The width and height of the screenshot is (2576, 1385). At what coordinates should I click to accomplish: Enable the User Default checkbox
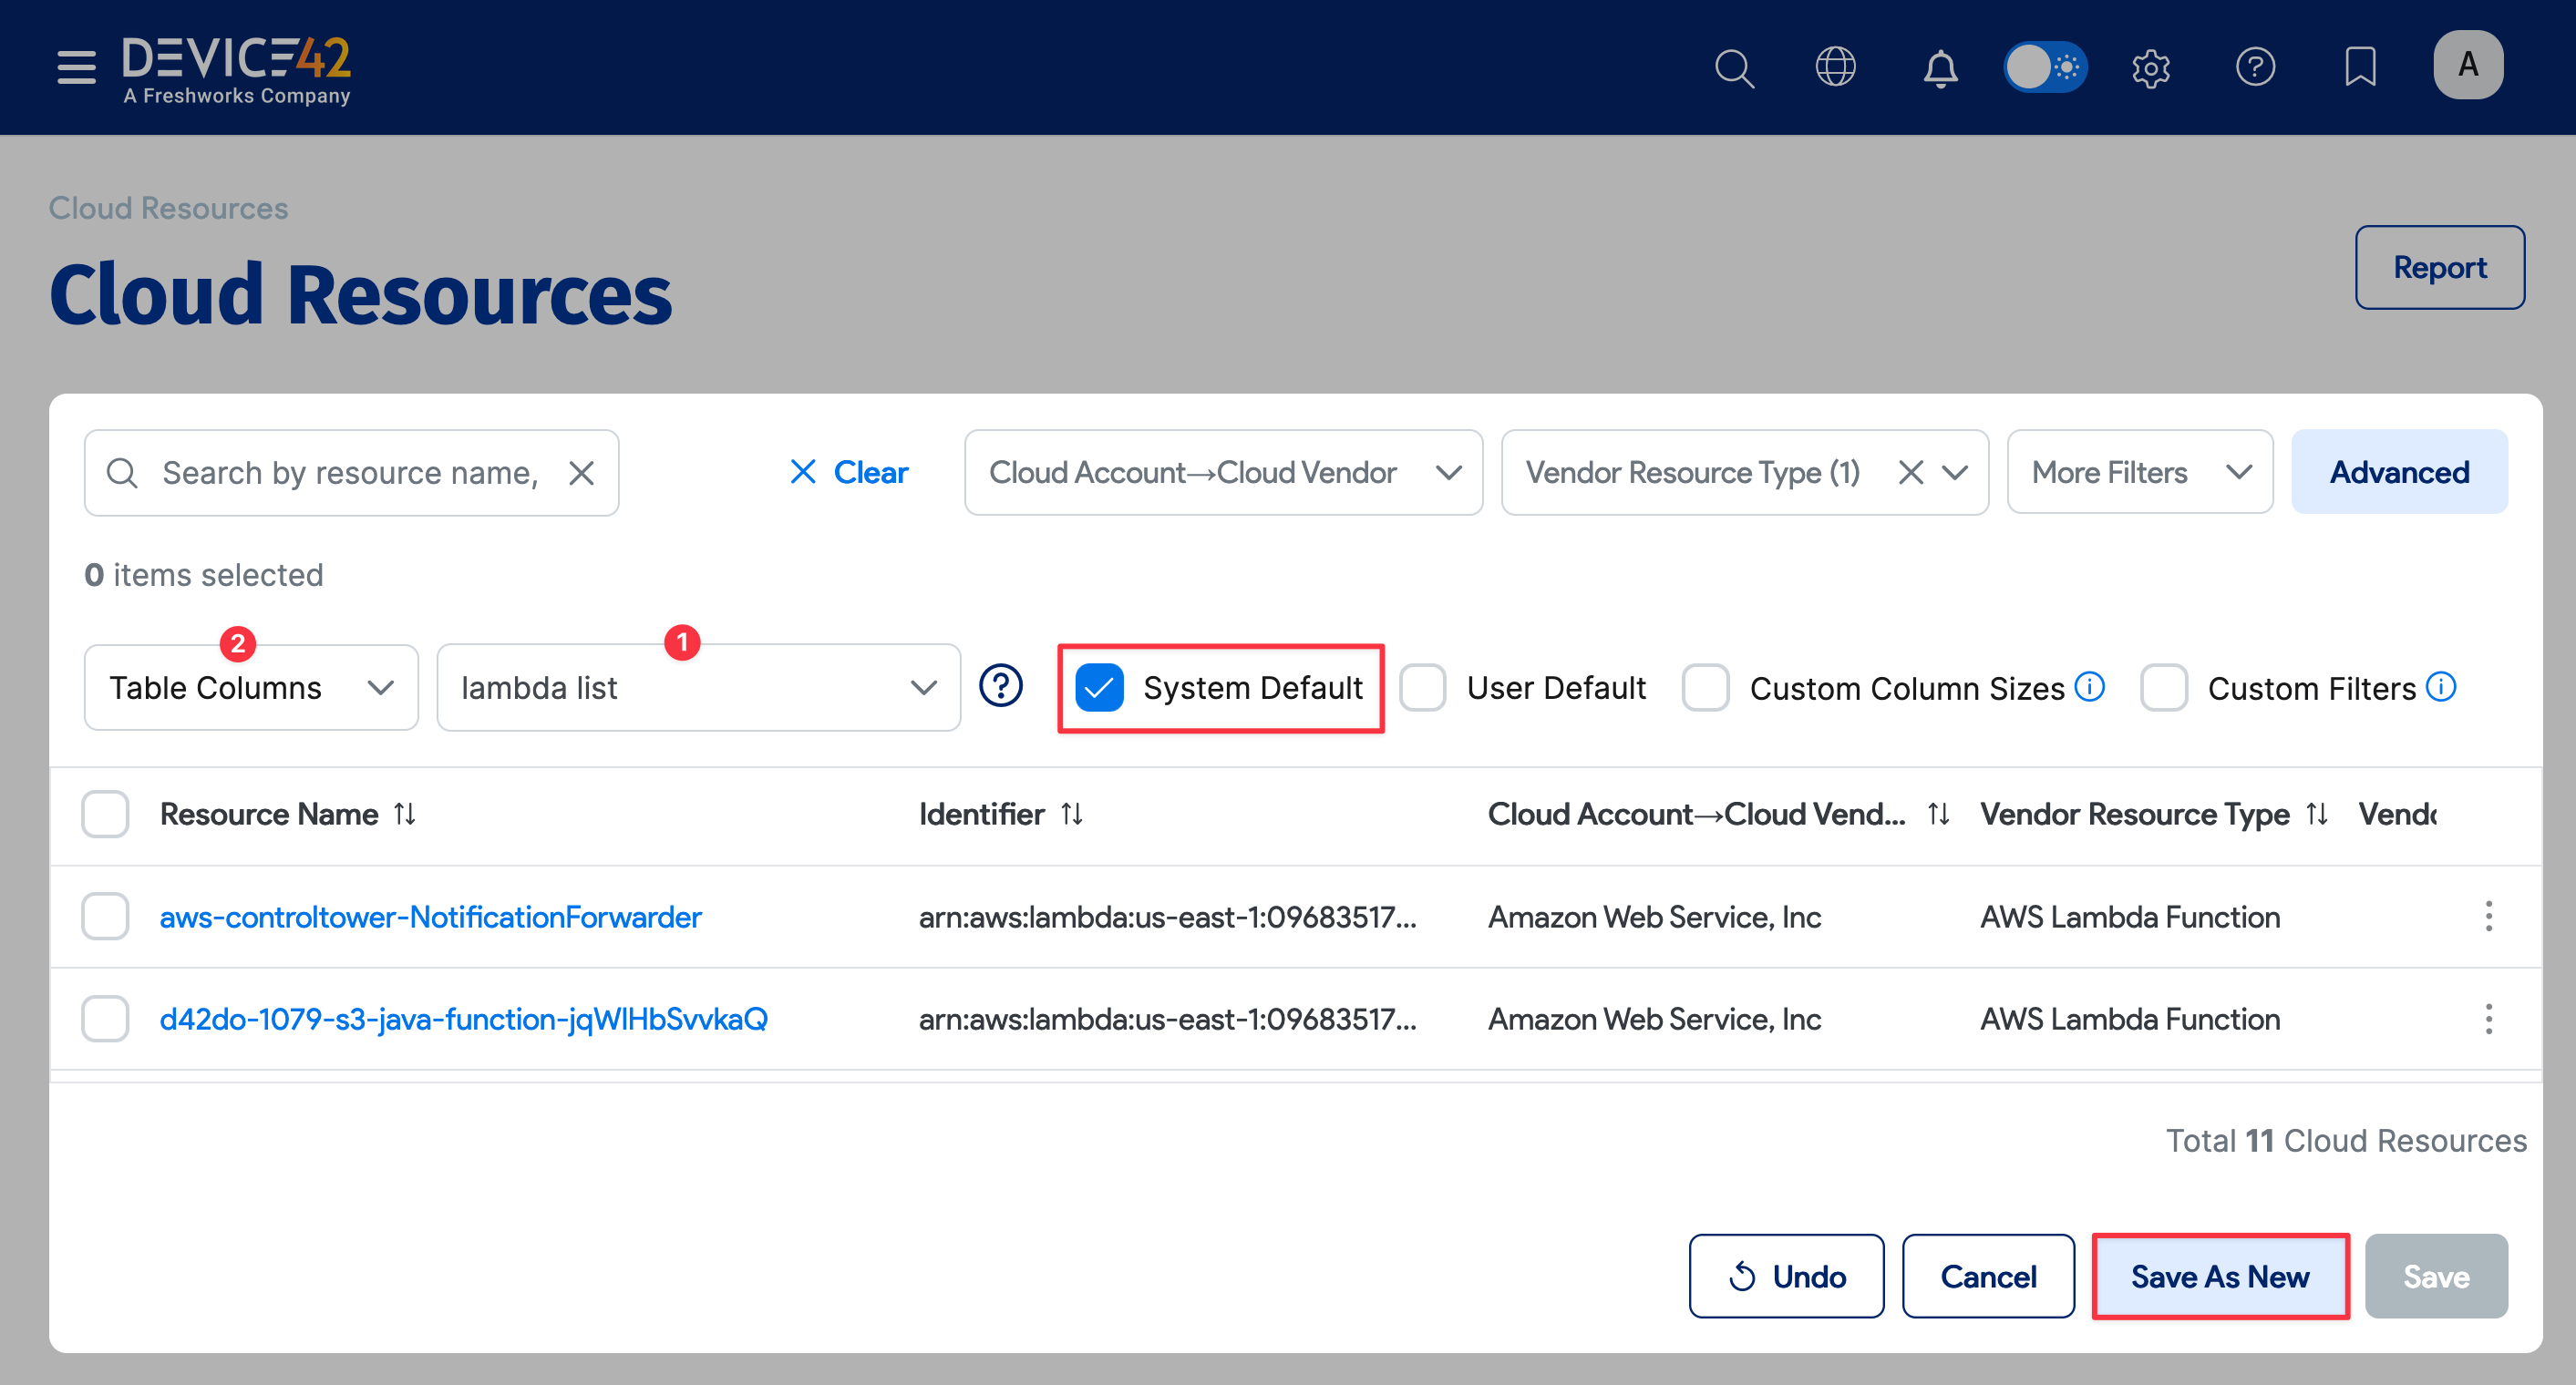coord(1422,686)
